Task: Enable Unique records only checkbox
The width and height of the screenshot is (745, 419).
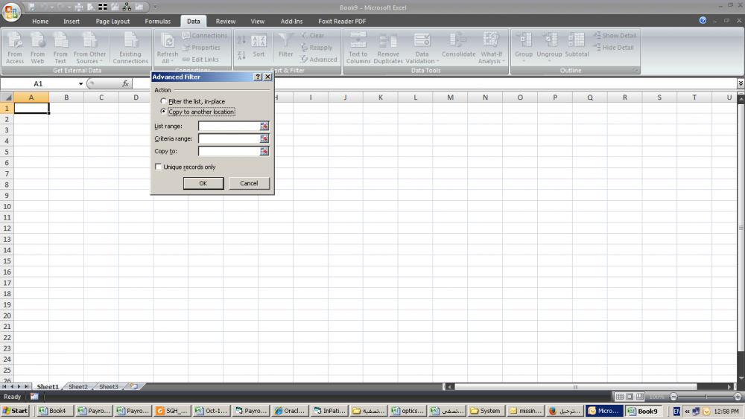Action: 158,167
